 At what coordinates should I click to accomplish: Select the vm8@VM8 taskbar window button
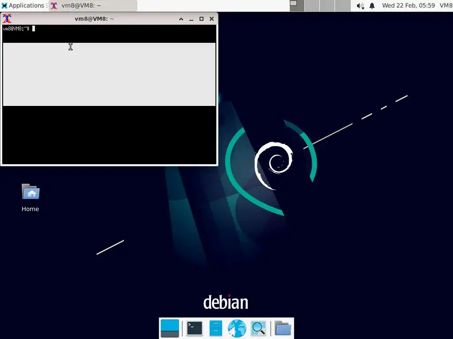(x=93, y=5)
